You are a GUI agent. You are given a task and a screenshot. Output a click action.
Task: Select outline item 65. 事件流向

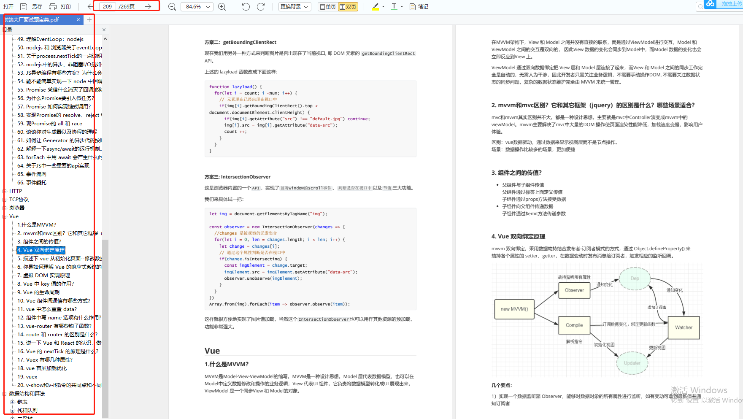pos(32,174)
